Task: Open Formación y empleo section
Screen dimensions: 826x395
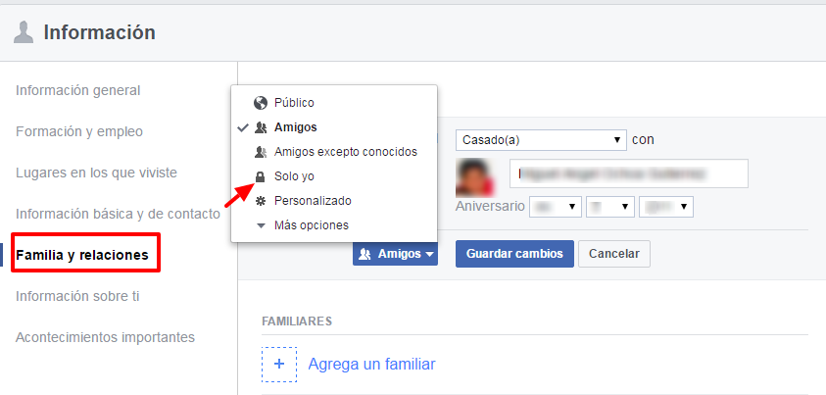Action: click(79, 131)
